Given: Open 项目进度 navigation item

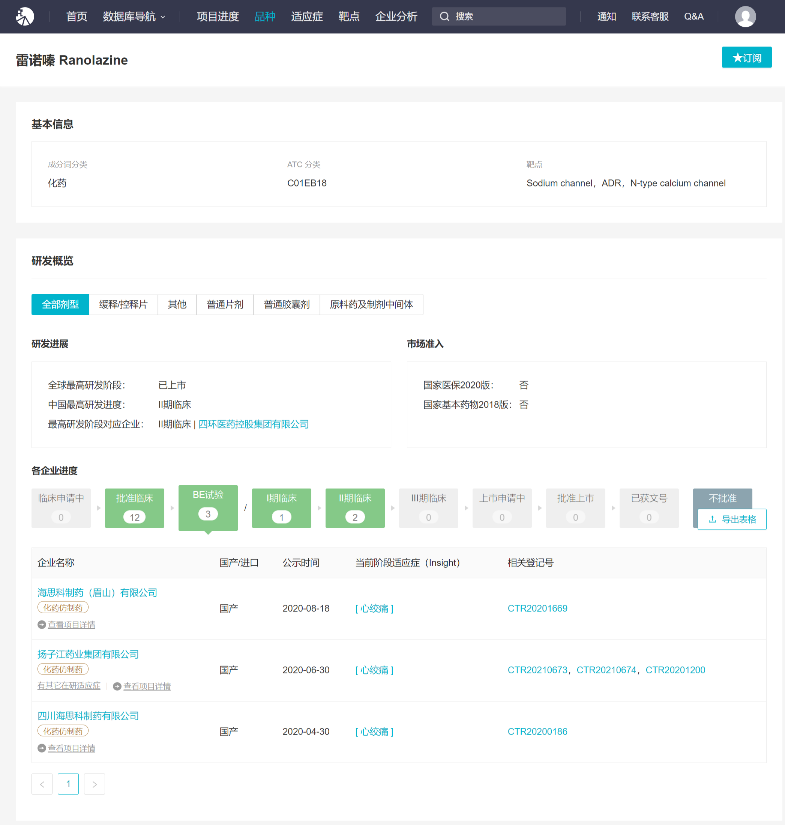Looking at the screenshot, I should tap(218, 17).
